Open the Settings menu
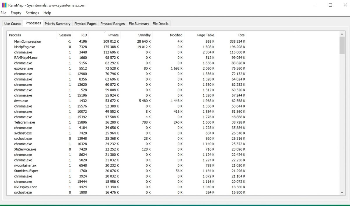Screen dimensions: 350x206 [32, 13]
